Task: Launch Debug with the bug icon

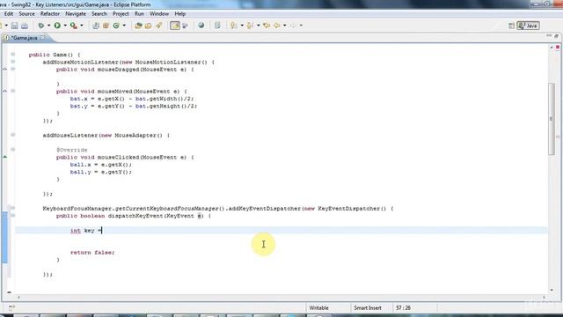Action: (41, 26)
